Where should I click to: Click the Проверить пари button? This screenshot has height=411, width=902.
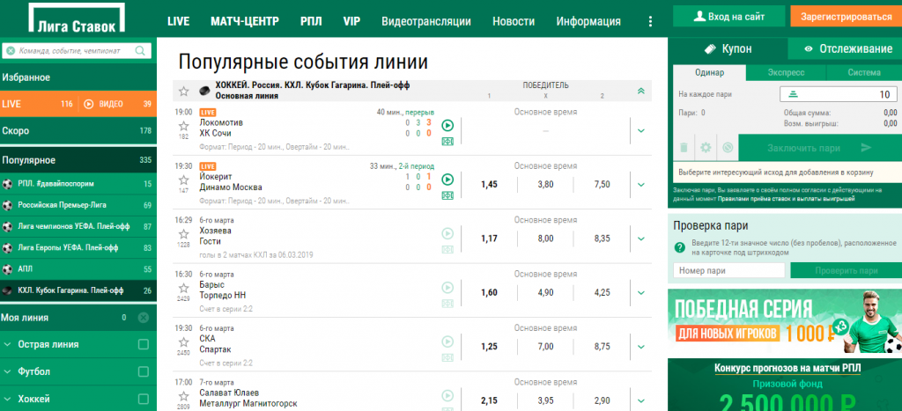pos(846,271)
